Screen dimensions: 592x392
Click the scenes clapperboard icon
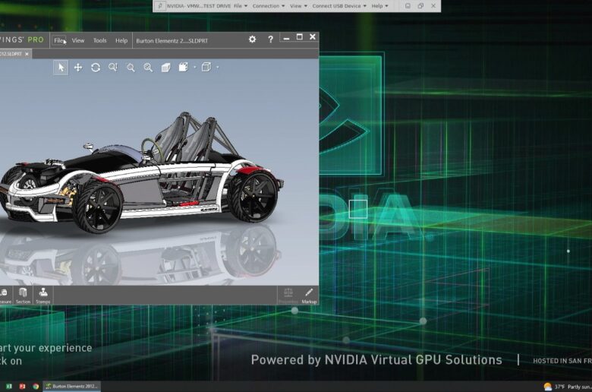pos(184,68)
